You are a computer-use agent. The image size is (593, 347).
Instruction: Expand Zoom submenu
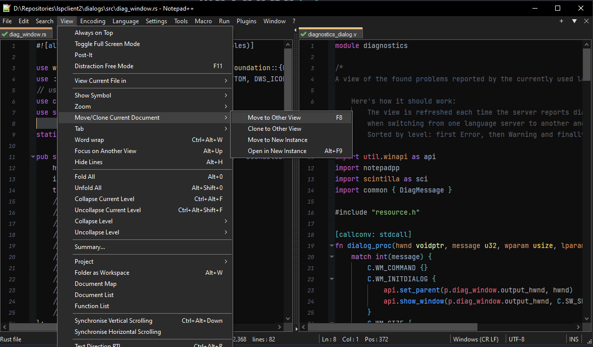[x=145, y=107]
